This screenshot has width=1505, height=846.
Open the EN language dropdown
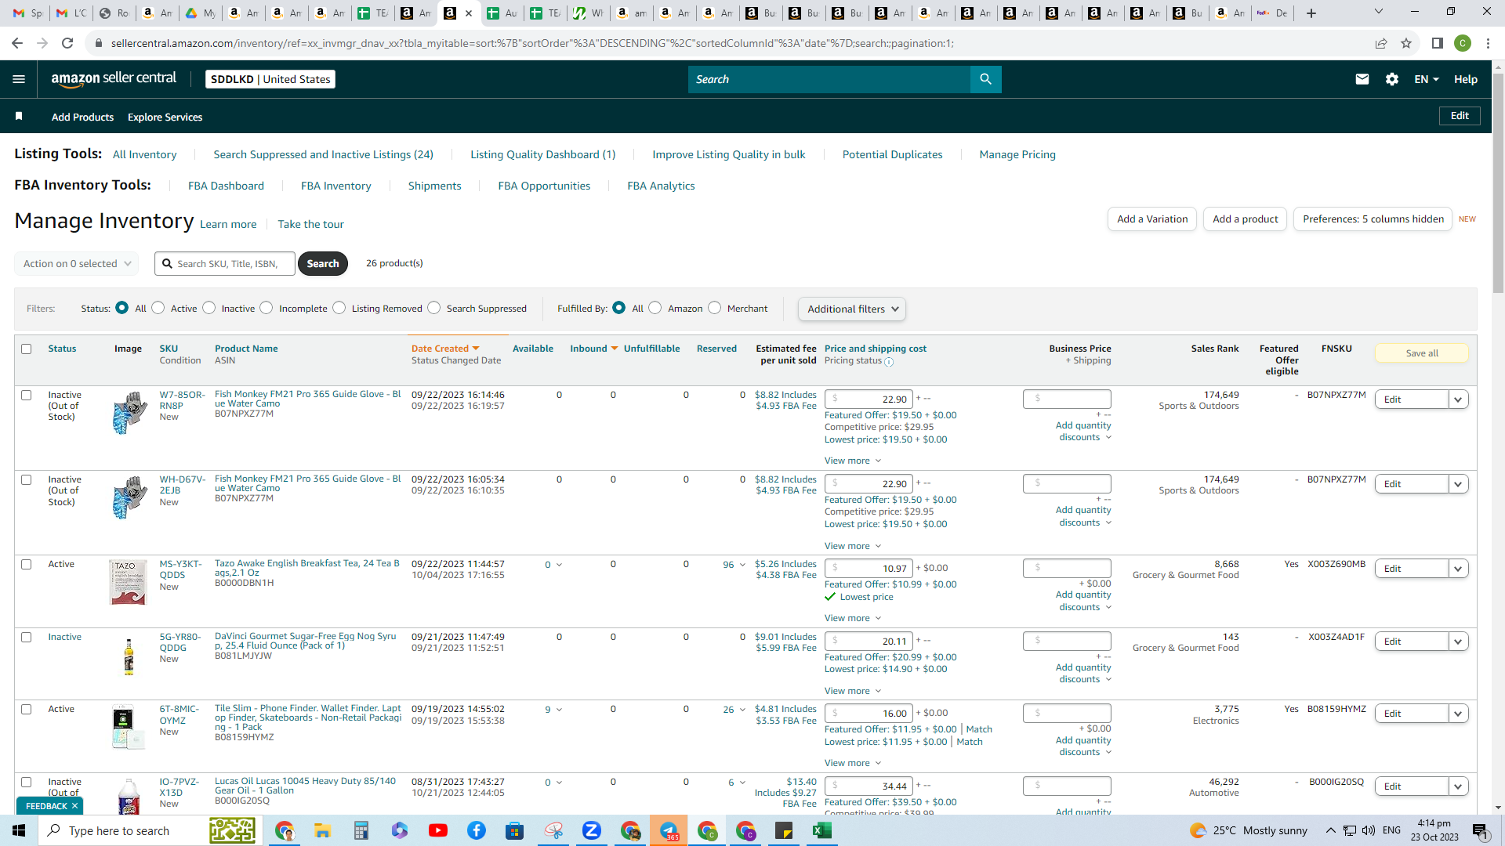pos(1427,79)
